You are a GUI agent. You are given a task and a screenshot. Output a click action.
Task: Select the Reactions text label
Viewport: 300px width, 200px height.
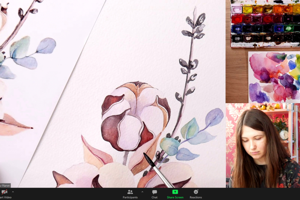196,197
